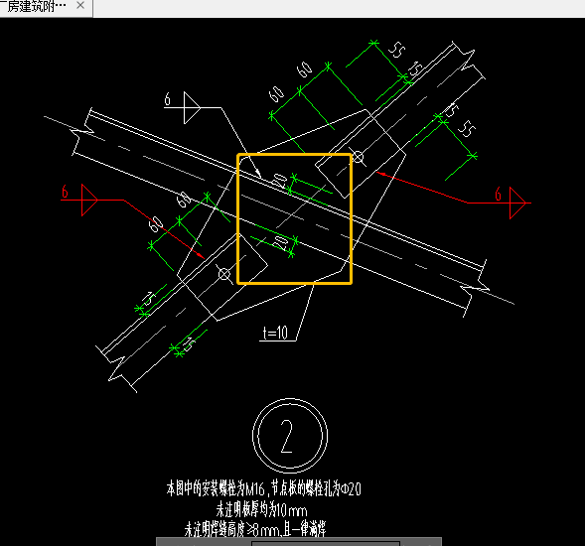Click the note about 10mm plate thickness
This screenshot has height=546, width=585.
(261, 509)
